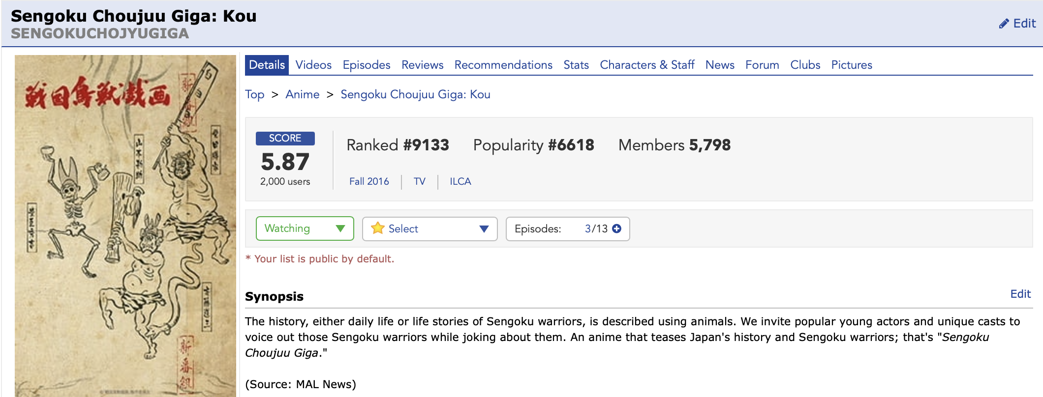Navigate to Anime breadcrumb link
The image size is (1043, 397).
tap(302, 94)
